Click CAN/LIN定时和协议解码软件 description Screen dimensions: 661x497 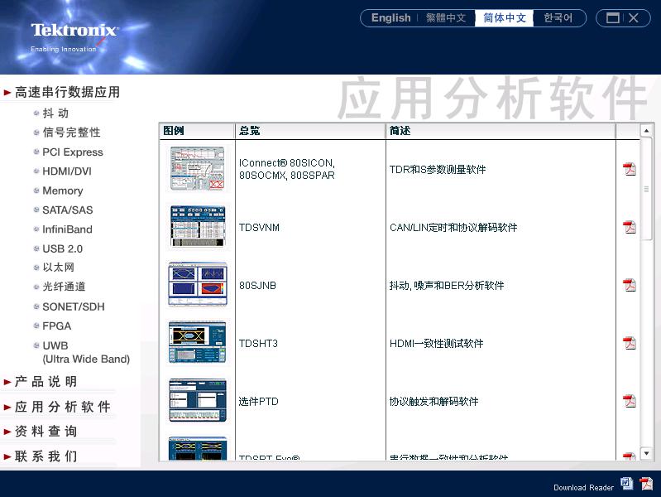(453, 228)
